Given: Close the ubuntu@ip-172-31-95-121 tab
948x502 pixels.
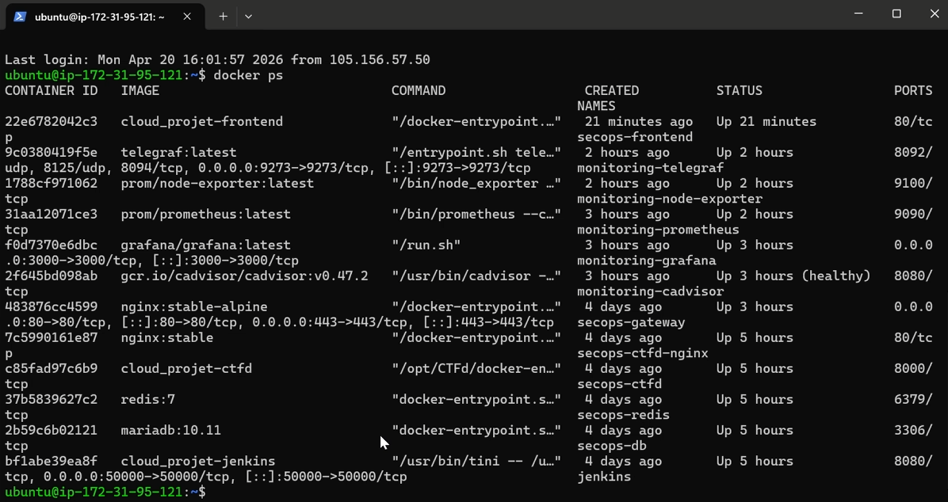Looking at the screenshot, I should click(x=187, y=17).
